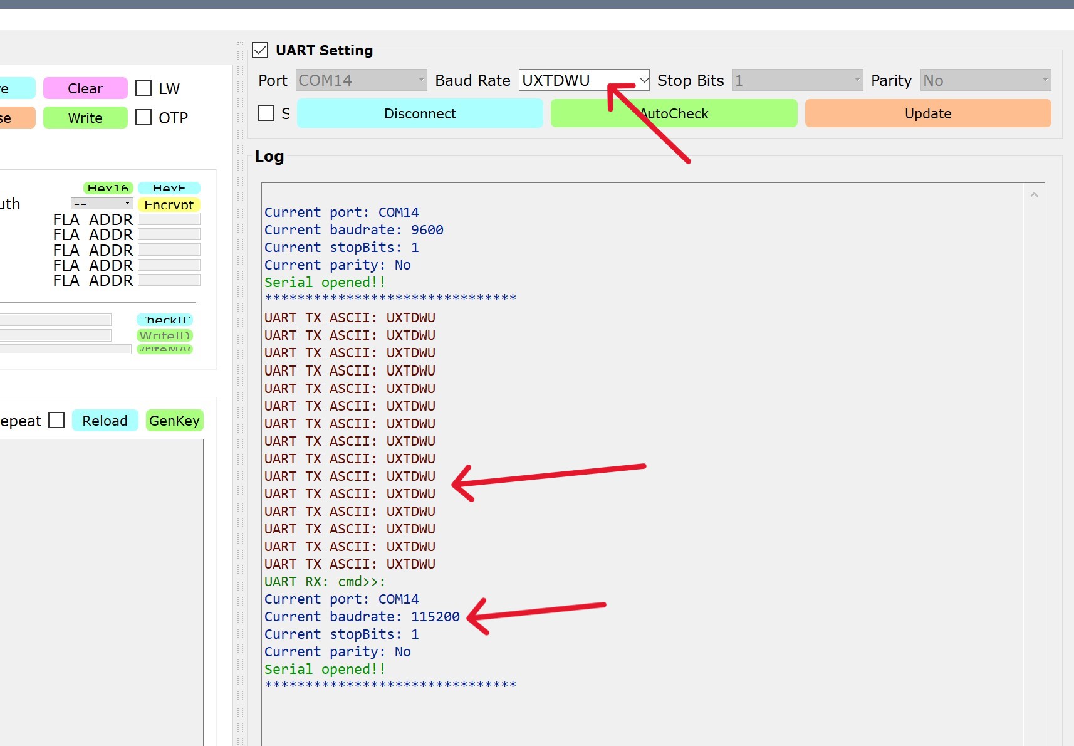Toggle the LW checkbox
This screenshot has height=746, width=1074.
[143, 88]
